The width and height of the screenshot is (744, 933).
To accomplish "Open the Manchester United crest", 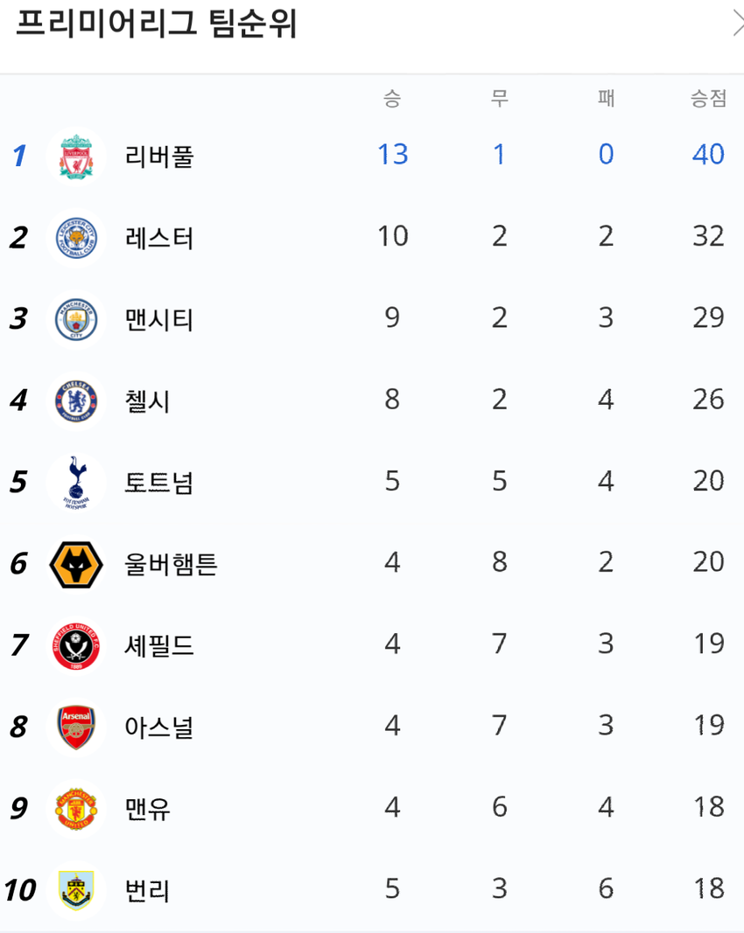I will [x=76, y=809].
